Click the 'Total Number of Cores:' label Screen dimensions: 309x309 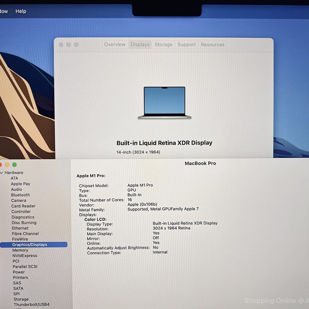tap(102, 200)
